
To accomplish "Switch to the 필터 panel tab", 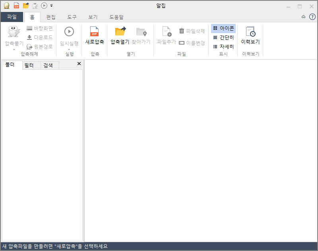I will (x=31, y=65).
